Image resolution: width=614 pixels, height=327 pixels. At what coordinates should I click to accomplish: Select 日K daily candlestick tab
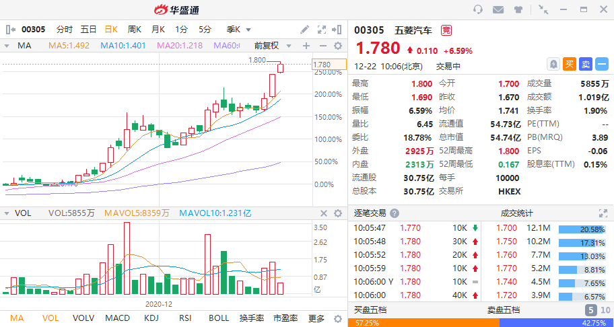[x=111, y=30]
